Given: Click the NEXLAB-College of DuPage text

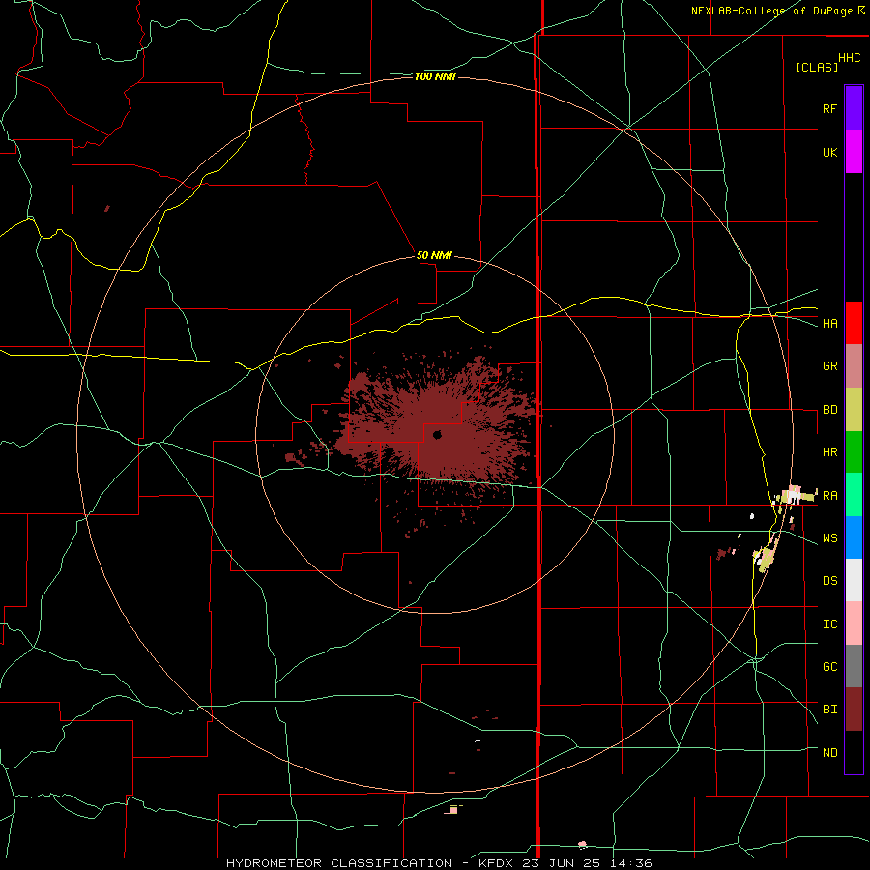Looking at the screenshot, I should click(771, 11).
